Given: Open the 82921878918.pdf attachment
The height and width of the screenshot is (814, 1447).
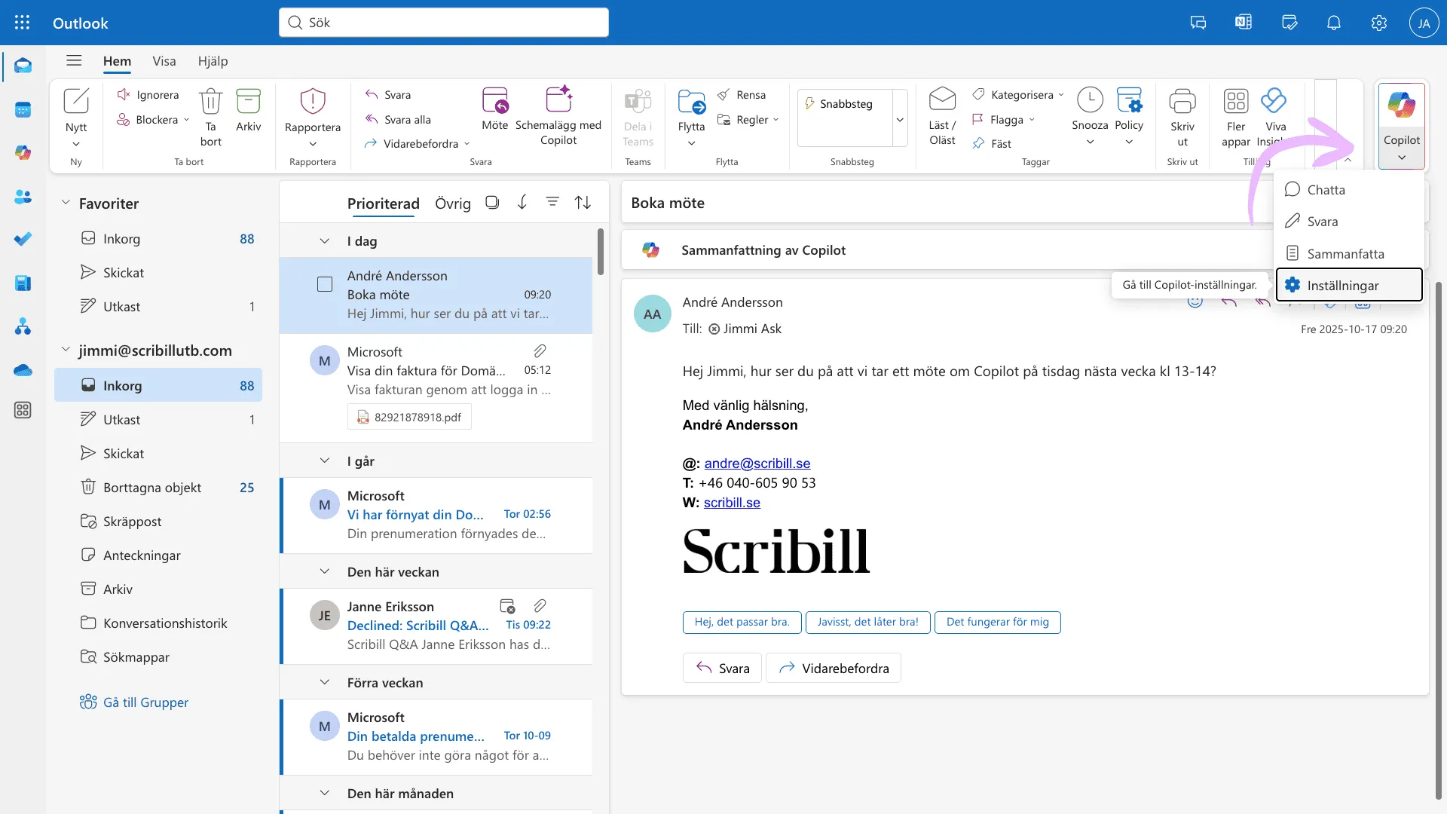Looking at the screenshot, I should click(x=409, y=418).
